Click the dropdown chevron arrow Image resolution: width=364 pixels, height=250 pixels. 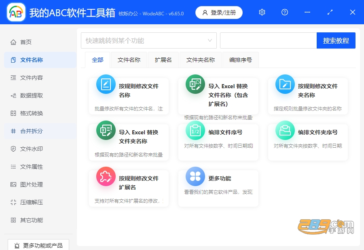pos(210,40)
